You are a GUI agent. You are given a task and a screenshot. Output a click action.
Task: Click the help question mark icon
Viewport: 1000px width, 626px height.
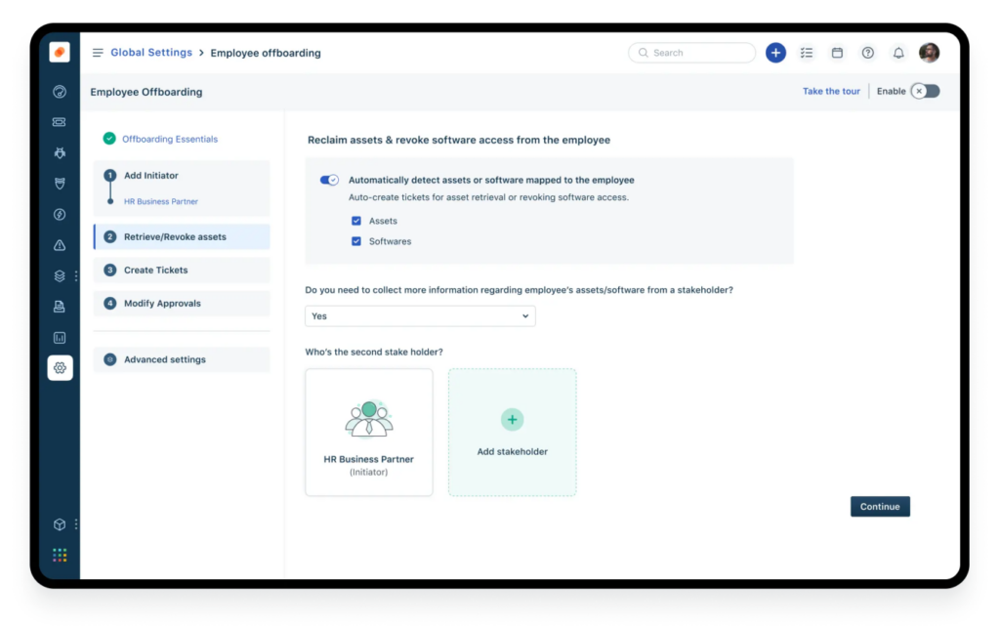(867, 53)
